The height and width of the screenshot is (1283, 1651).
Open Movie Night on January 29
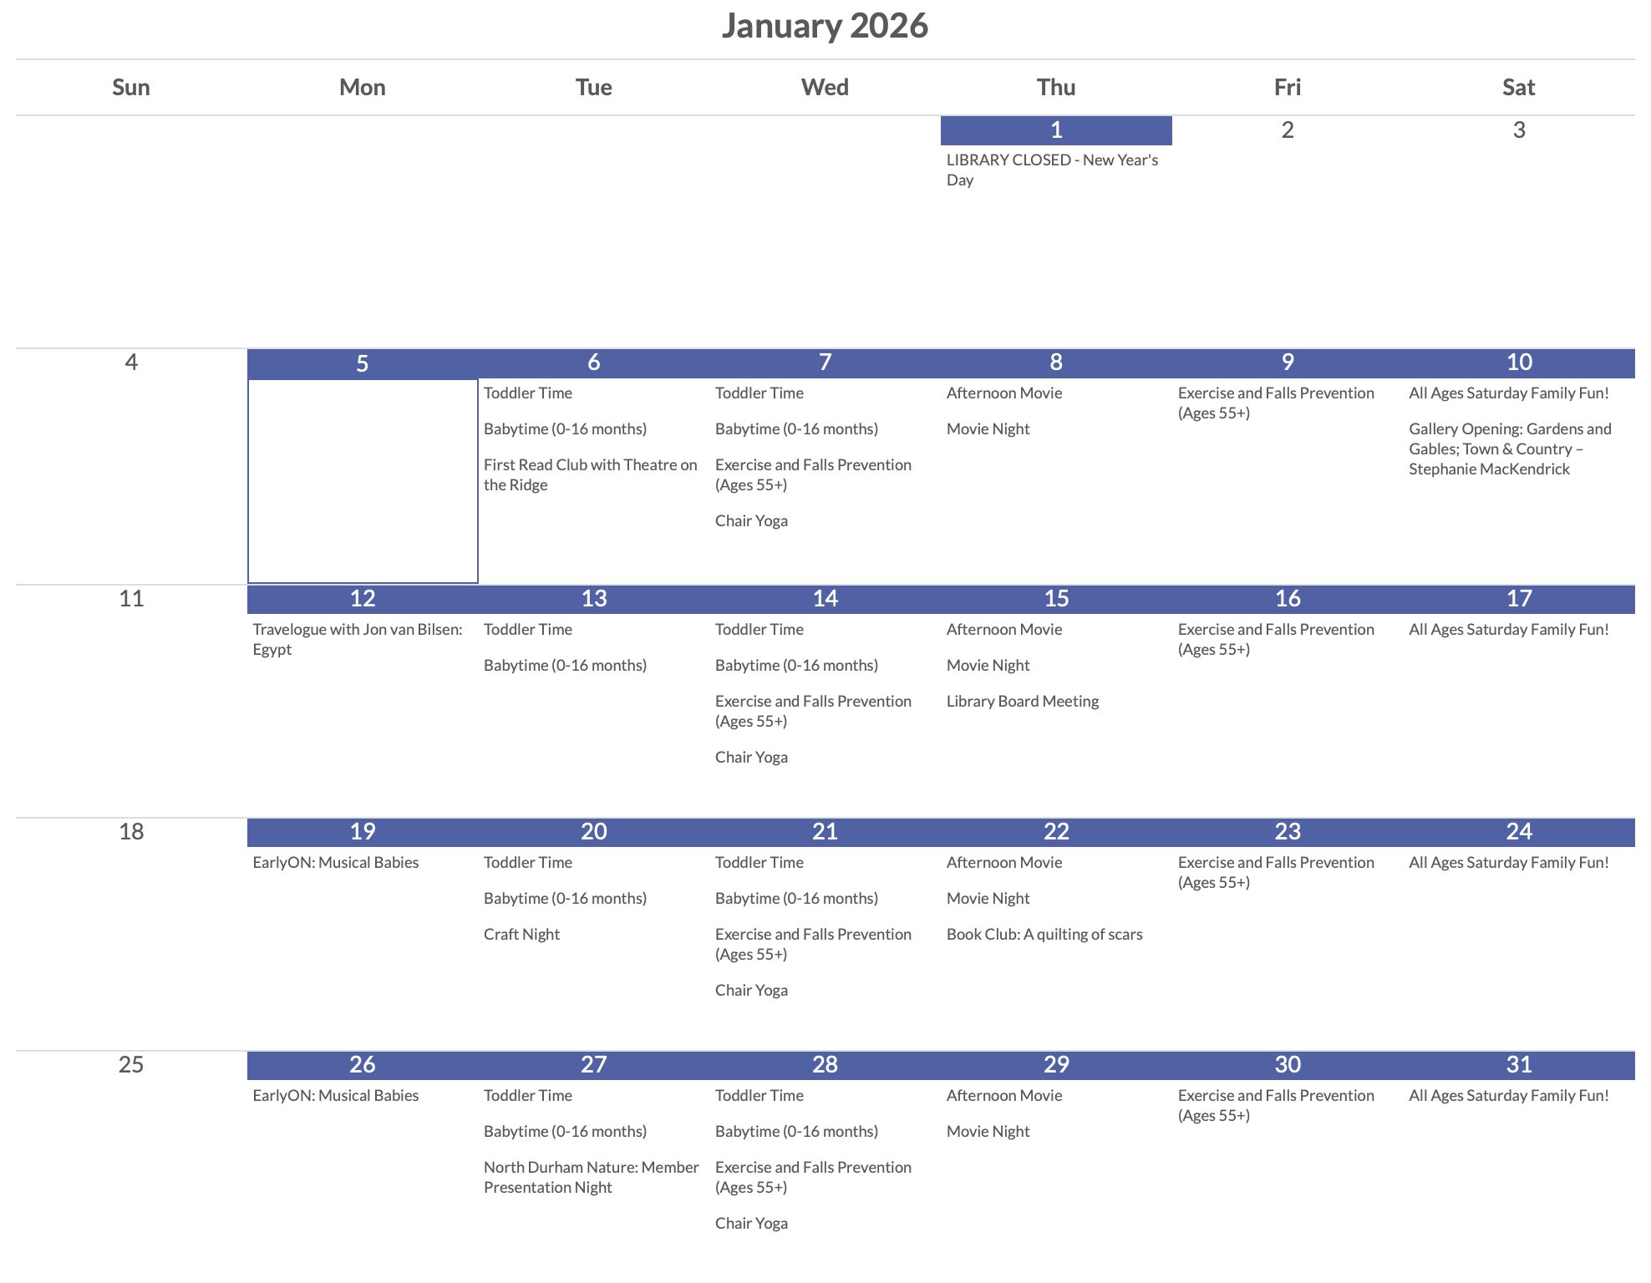(x=988, y=1131)
